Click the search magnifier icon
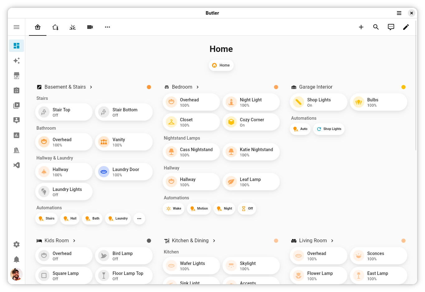 376,27
